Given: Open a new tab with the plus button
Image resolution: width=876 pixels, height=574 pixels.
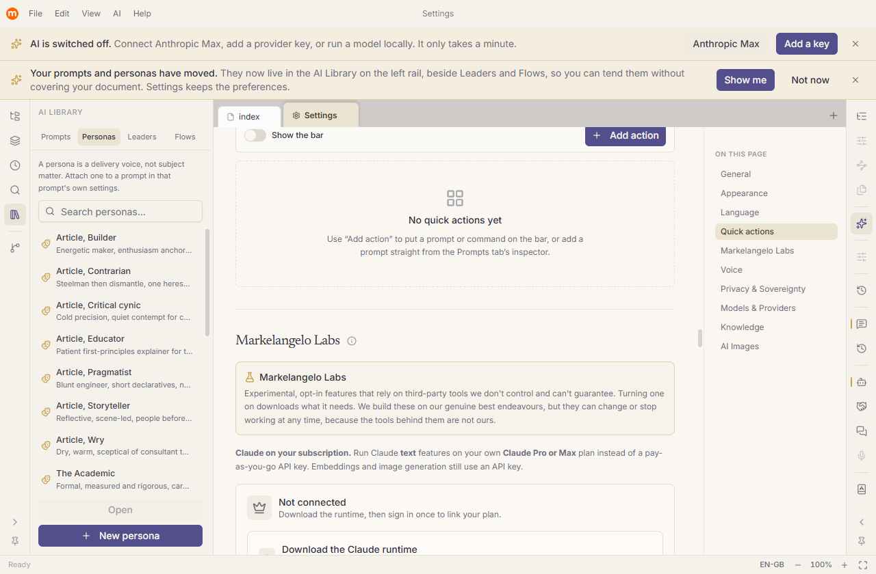Looking at the screenshot, I should point(834,115).
